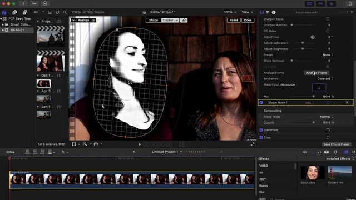Image resolution: width=356 pixels, height=200 pixels.
Task: Toggle the Shape Mask 1 checkbox
Action: click(261, 102)
